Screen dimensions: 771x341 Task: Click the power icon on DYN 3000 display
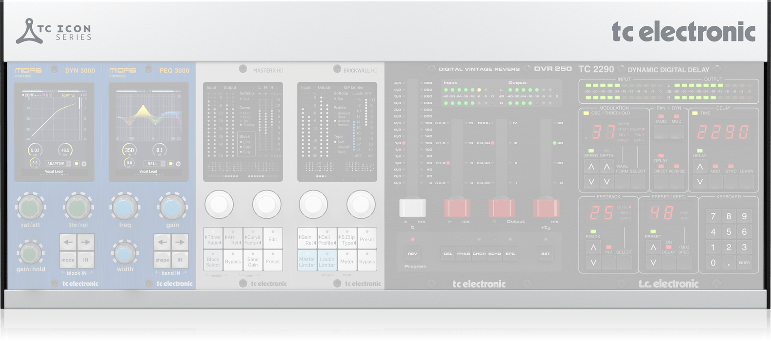tap(84, 164)
